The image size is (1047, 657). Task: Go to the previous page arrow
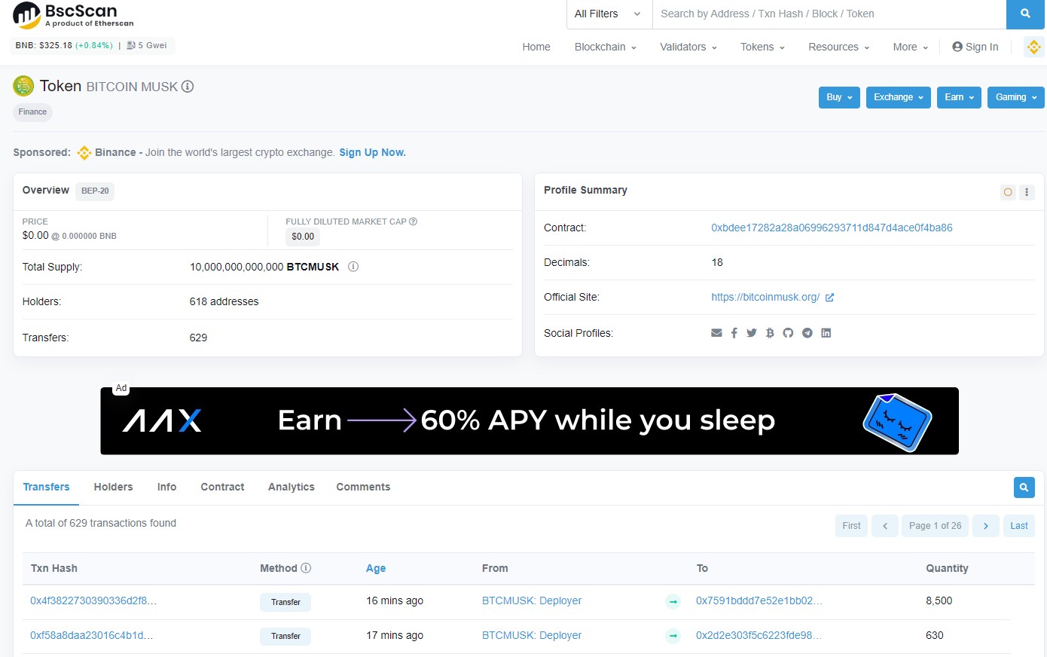click(885, 526)
